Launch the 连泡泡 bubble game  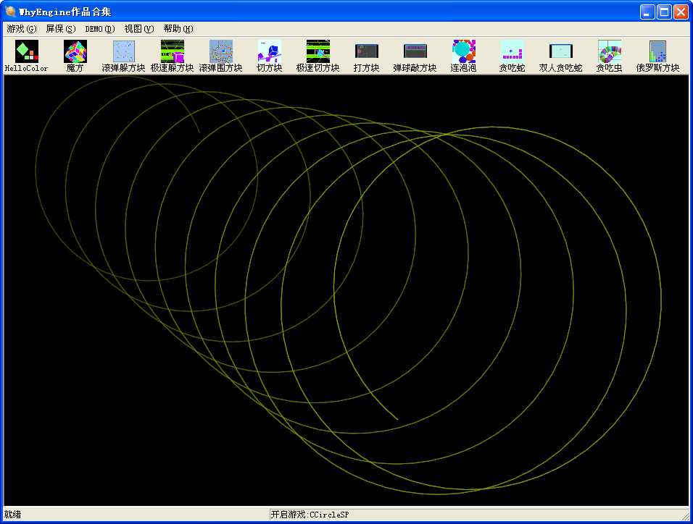point(463,56)
